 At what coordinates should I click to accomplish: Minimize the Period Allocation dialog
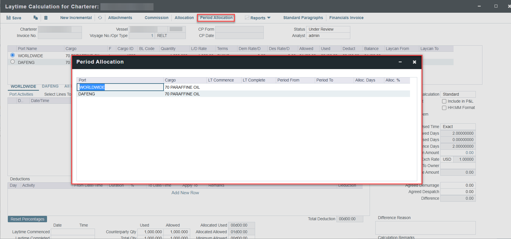pos(400,62)
